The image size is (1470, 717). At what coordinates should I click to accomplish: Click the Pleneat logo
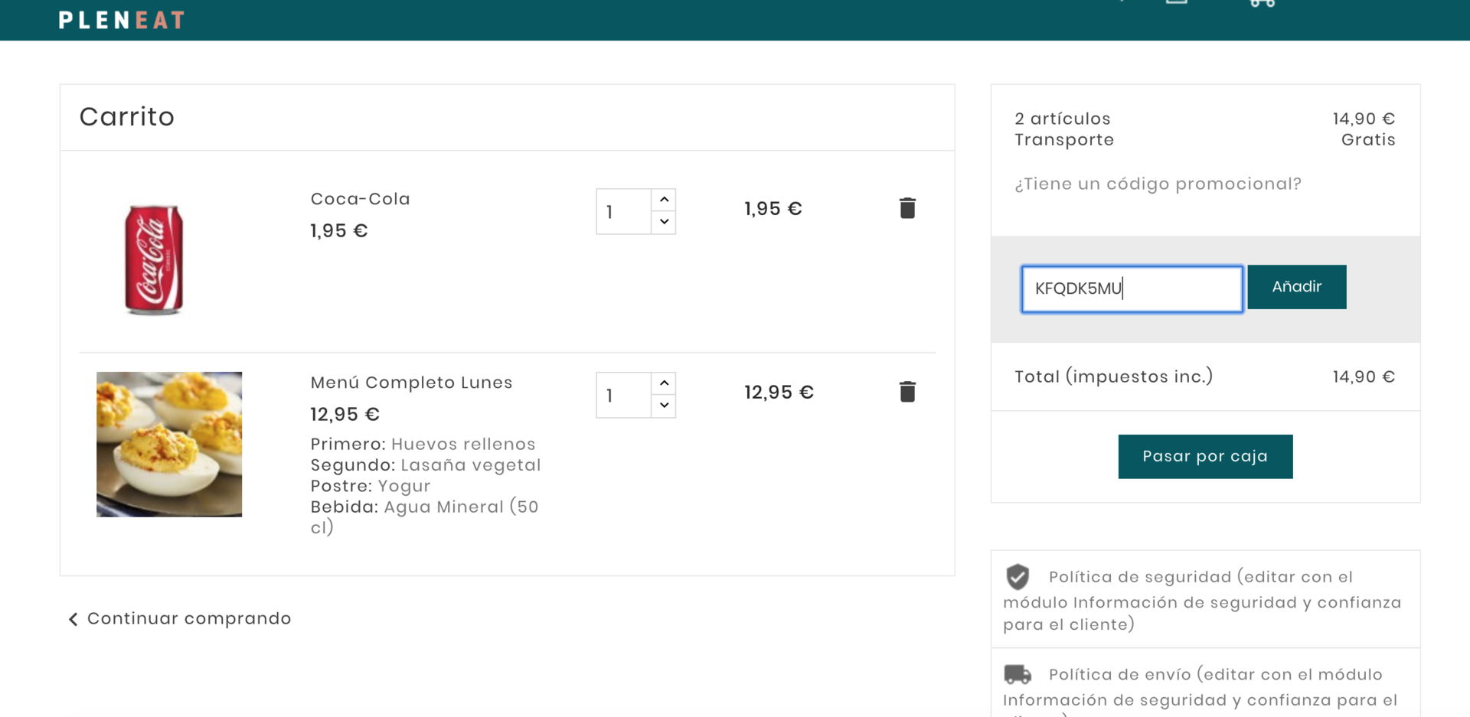(x=122, y=20)
